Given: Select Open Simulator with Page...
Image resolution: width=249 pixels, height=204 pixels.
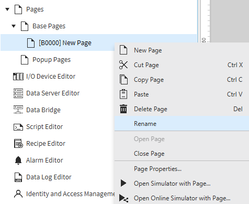Looking at the screenshot, I should pos(182,184).
